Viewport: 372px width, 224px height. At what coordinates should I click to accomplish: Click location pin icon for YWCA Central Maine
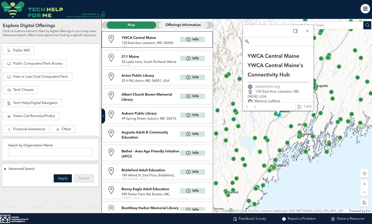pos(111,39)
